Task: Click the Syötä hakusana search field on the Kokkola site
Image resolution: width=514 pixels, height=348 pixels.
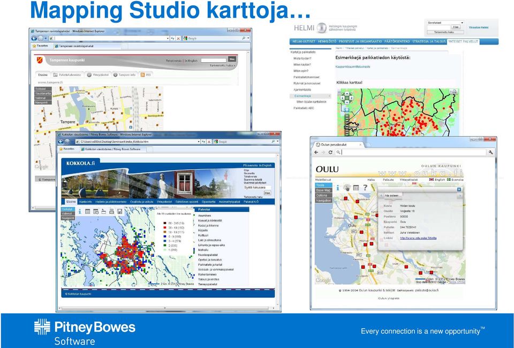Action: [257, 188]
